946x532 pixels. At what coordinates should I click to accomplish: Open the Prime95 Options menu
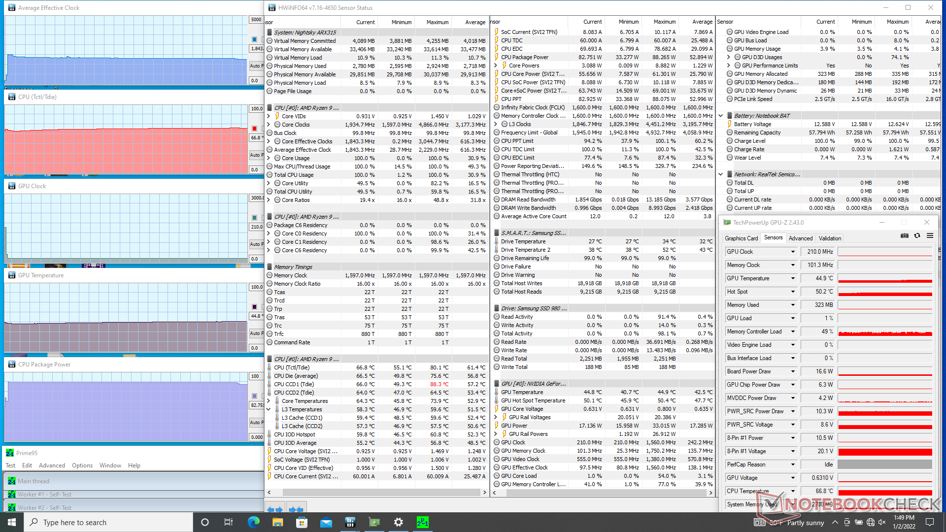82,465
